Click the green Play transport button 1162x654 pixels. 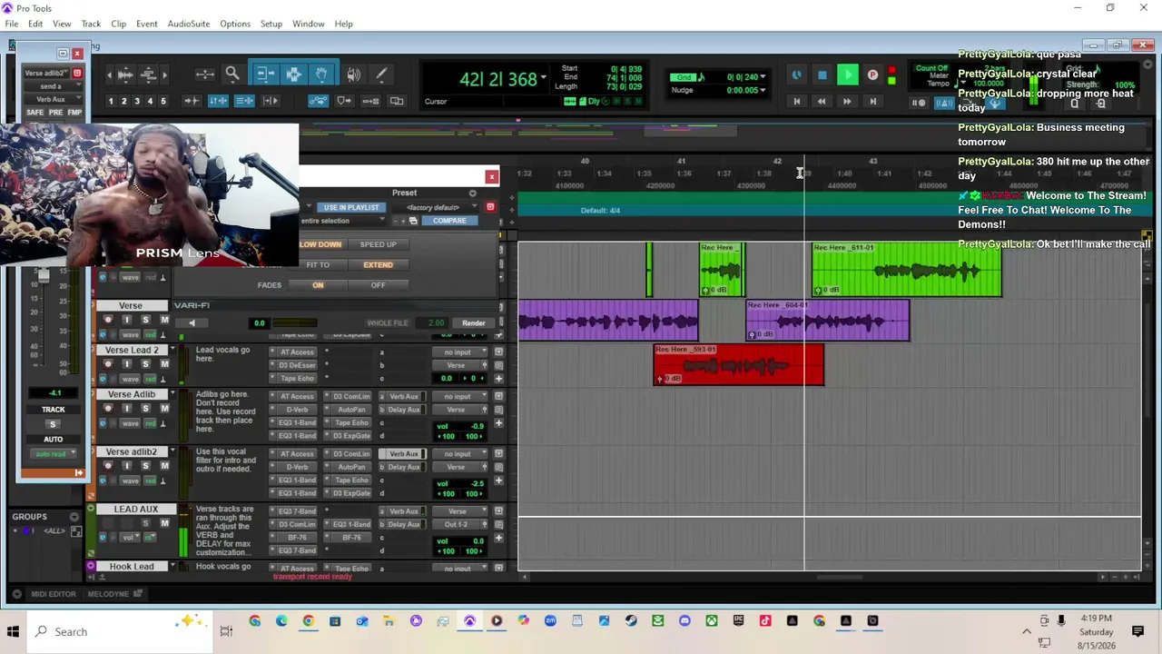pos(847,75)
